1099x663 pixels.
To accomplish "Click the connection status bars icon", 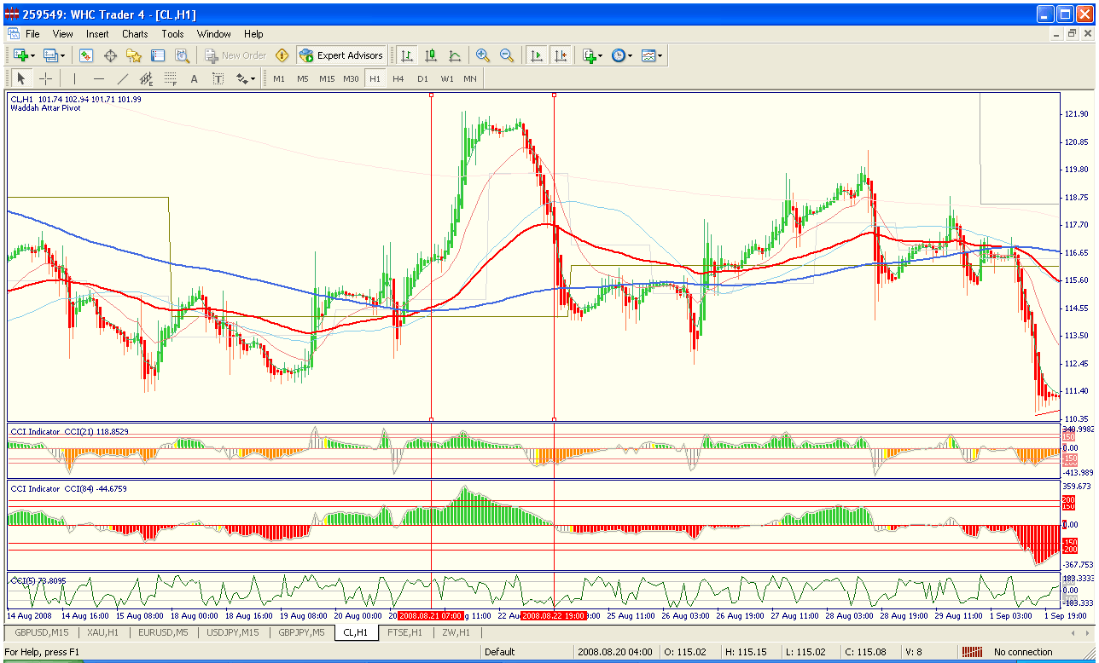I will (972, 652).
